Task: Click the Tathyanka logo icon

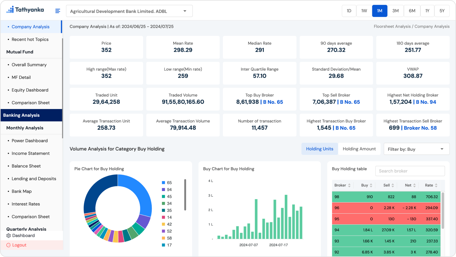Action: [x=10, y=10]
